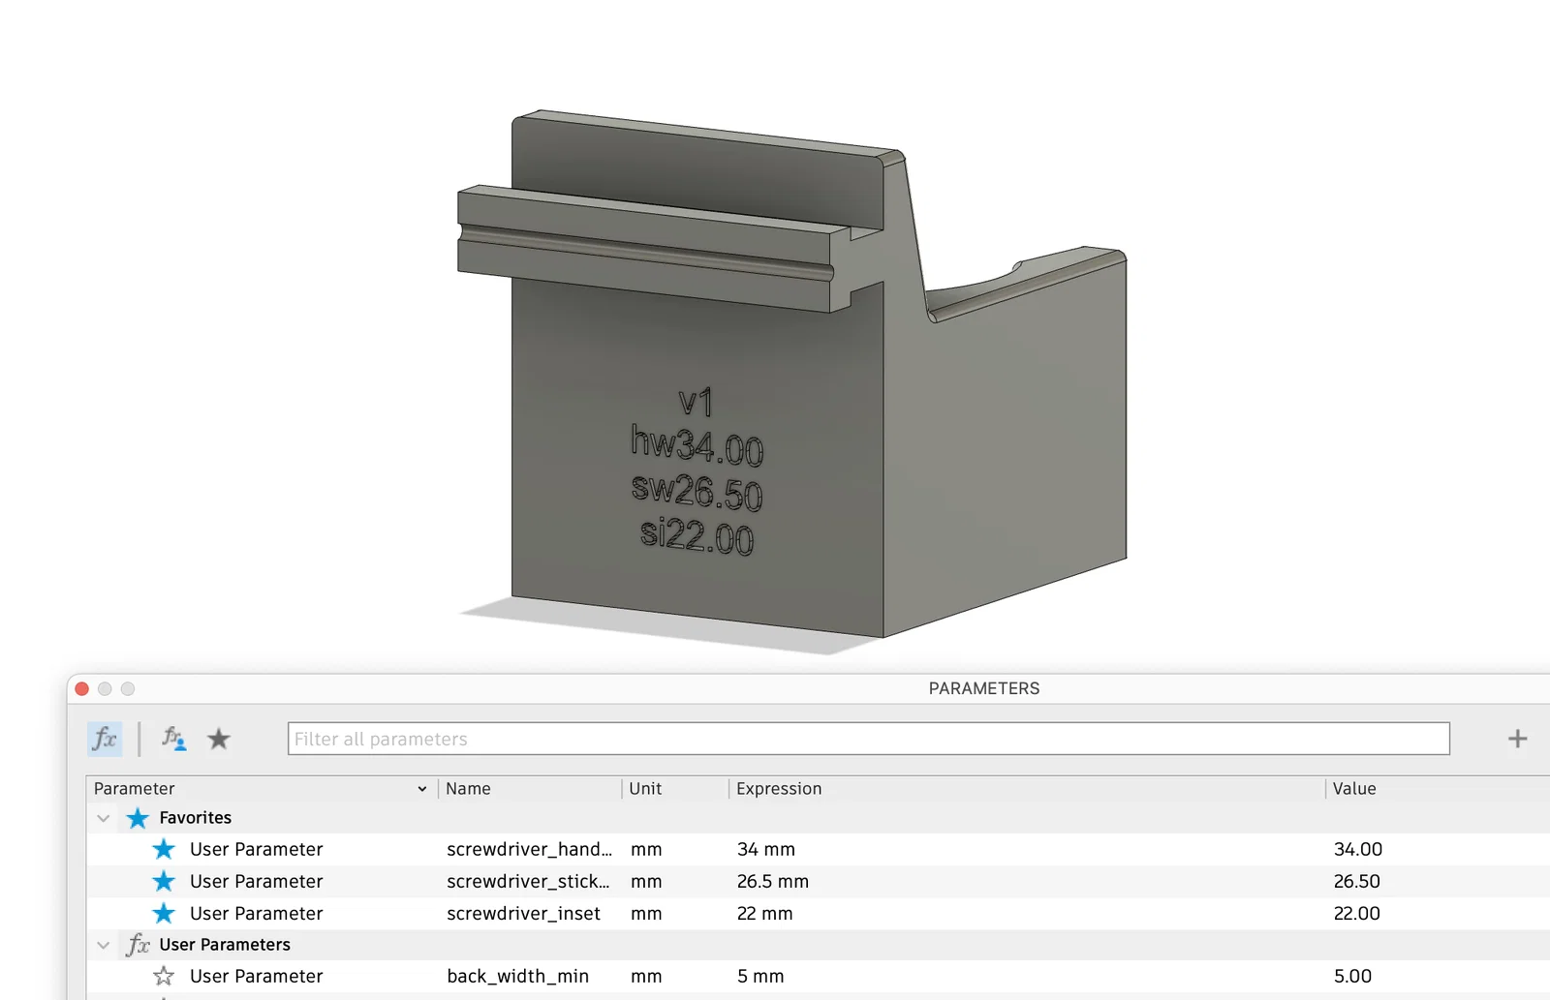
Task: Collapse the User Parameters group
Action: point(103,945)
